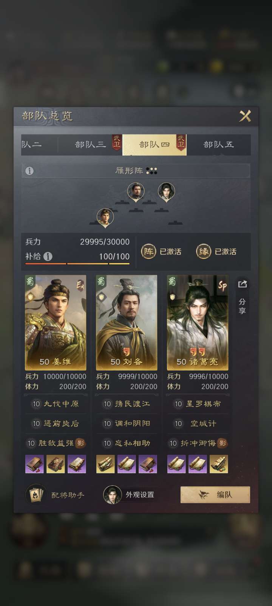The image size is (272, 606).
Task: Tap 刘备's middle scroll item icon
Action: [x=127, y=464]
